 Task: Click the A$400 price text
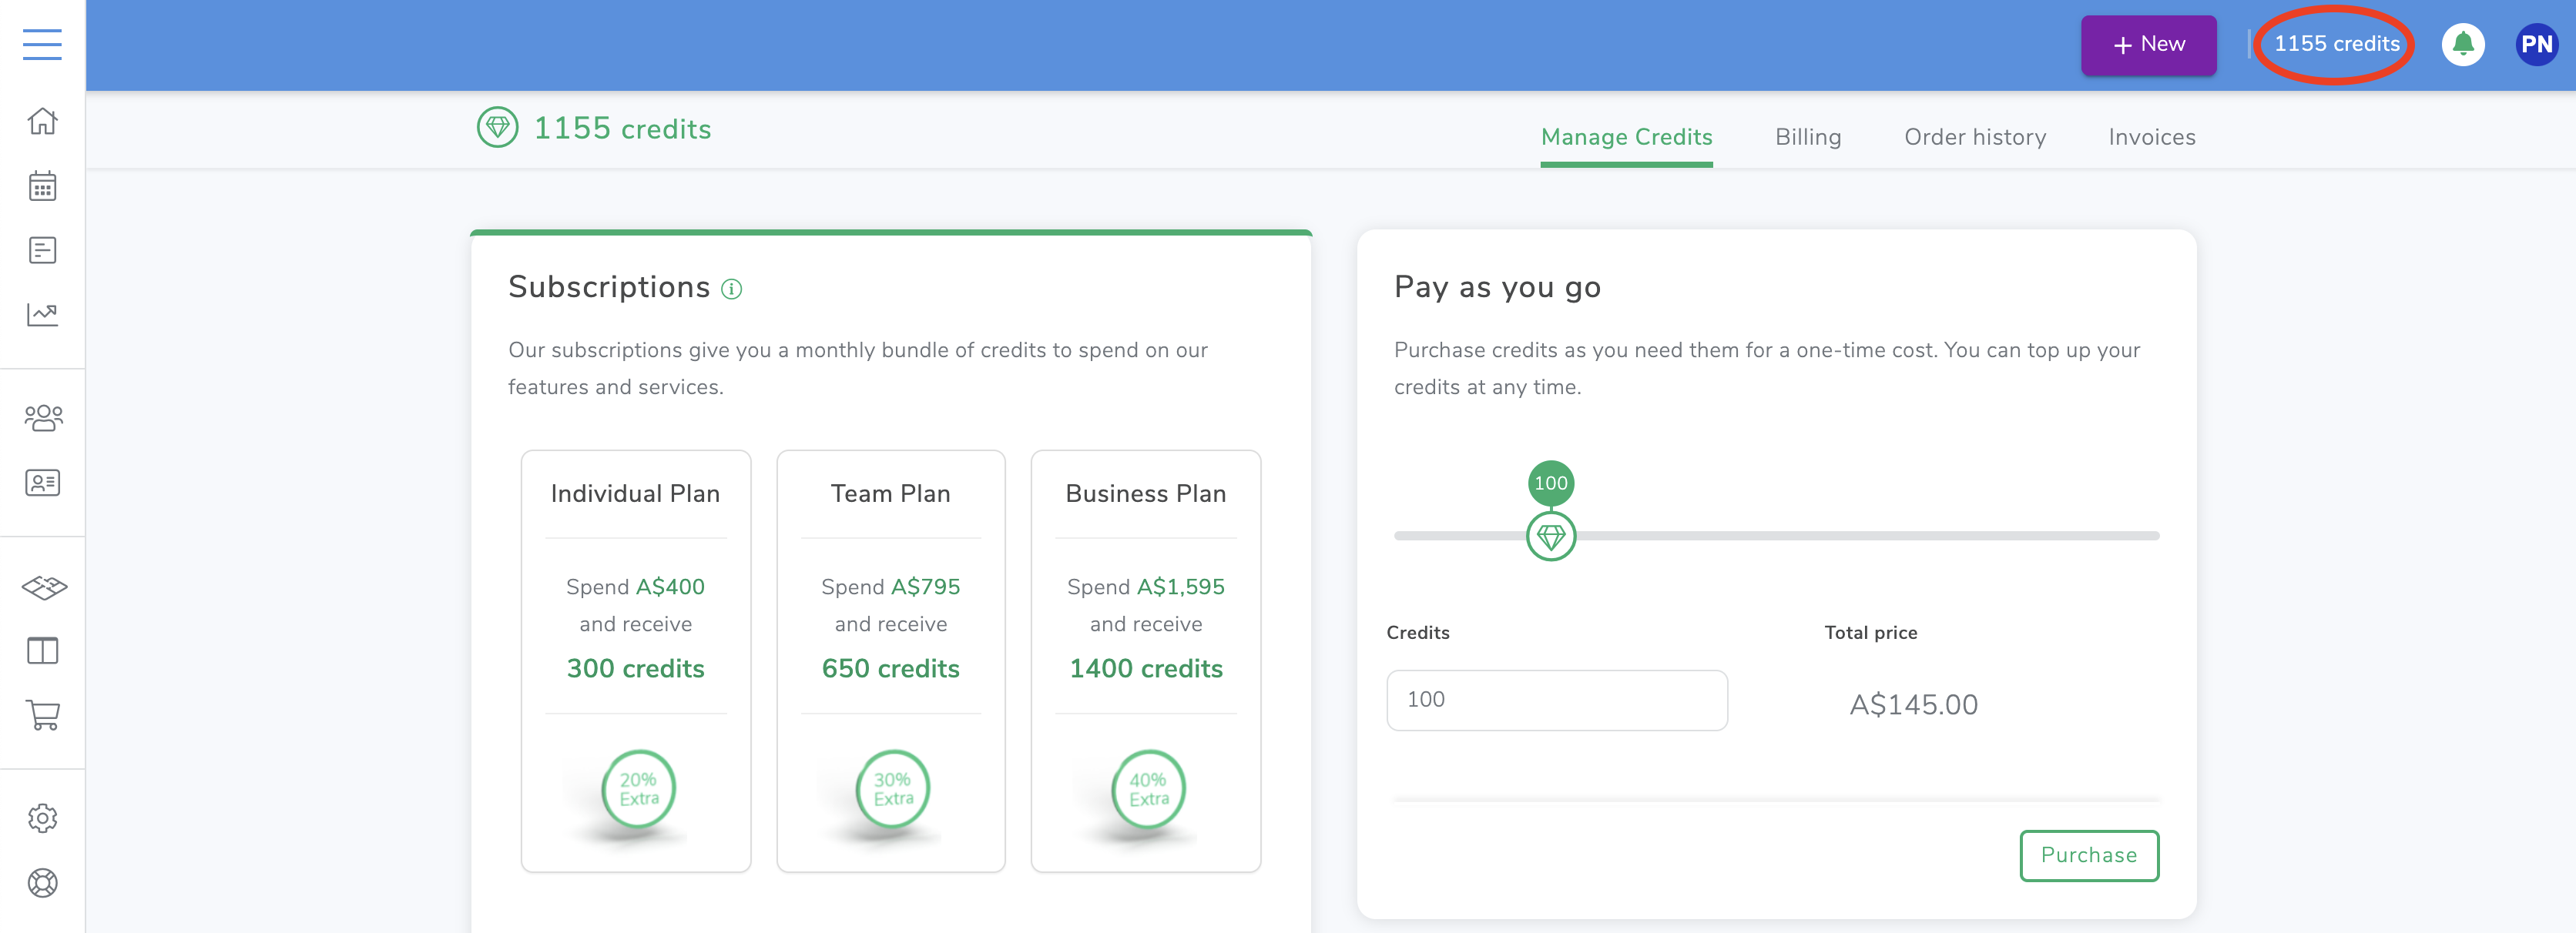670,587
